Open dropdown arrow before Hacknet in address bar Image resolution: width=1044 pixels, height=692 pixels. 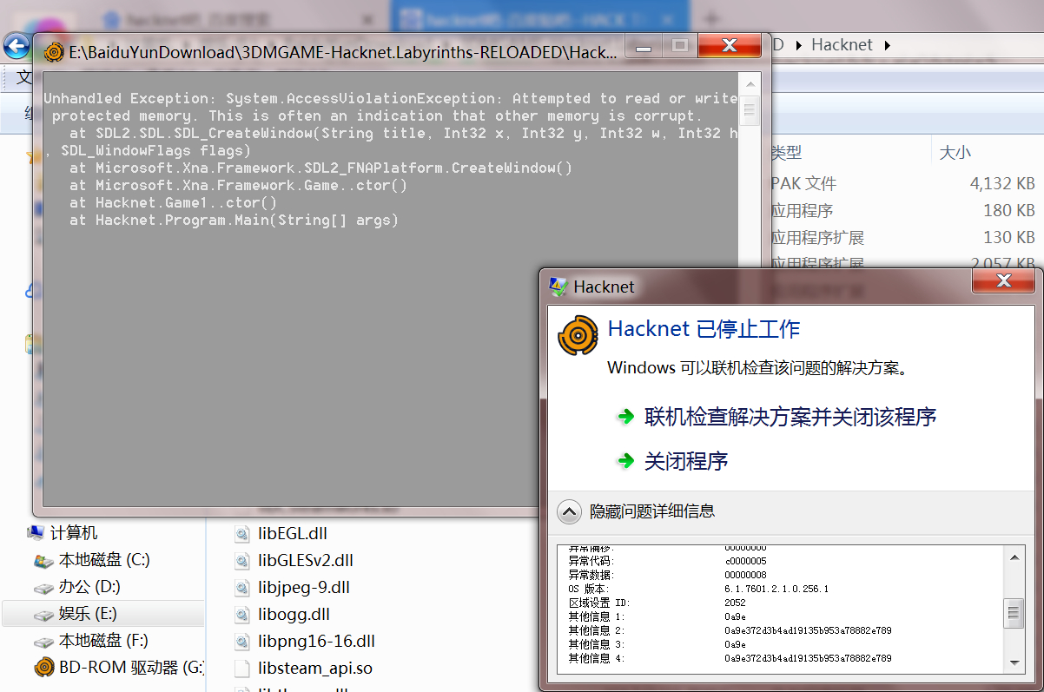pos(797,45)
